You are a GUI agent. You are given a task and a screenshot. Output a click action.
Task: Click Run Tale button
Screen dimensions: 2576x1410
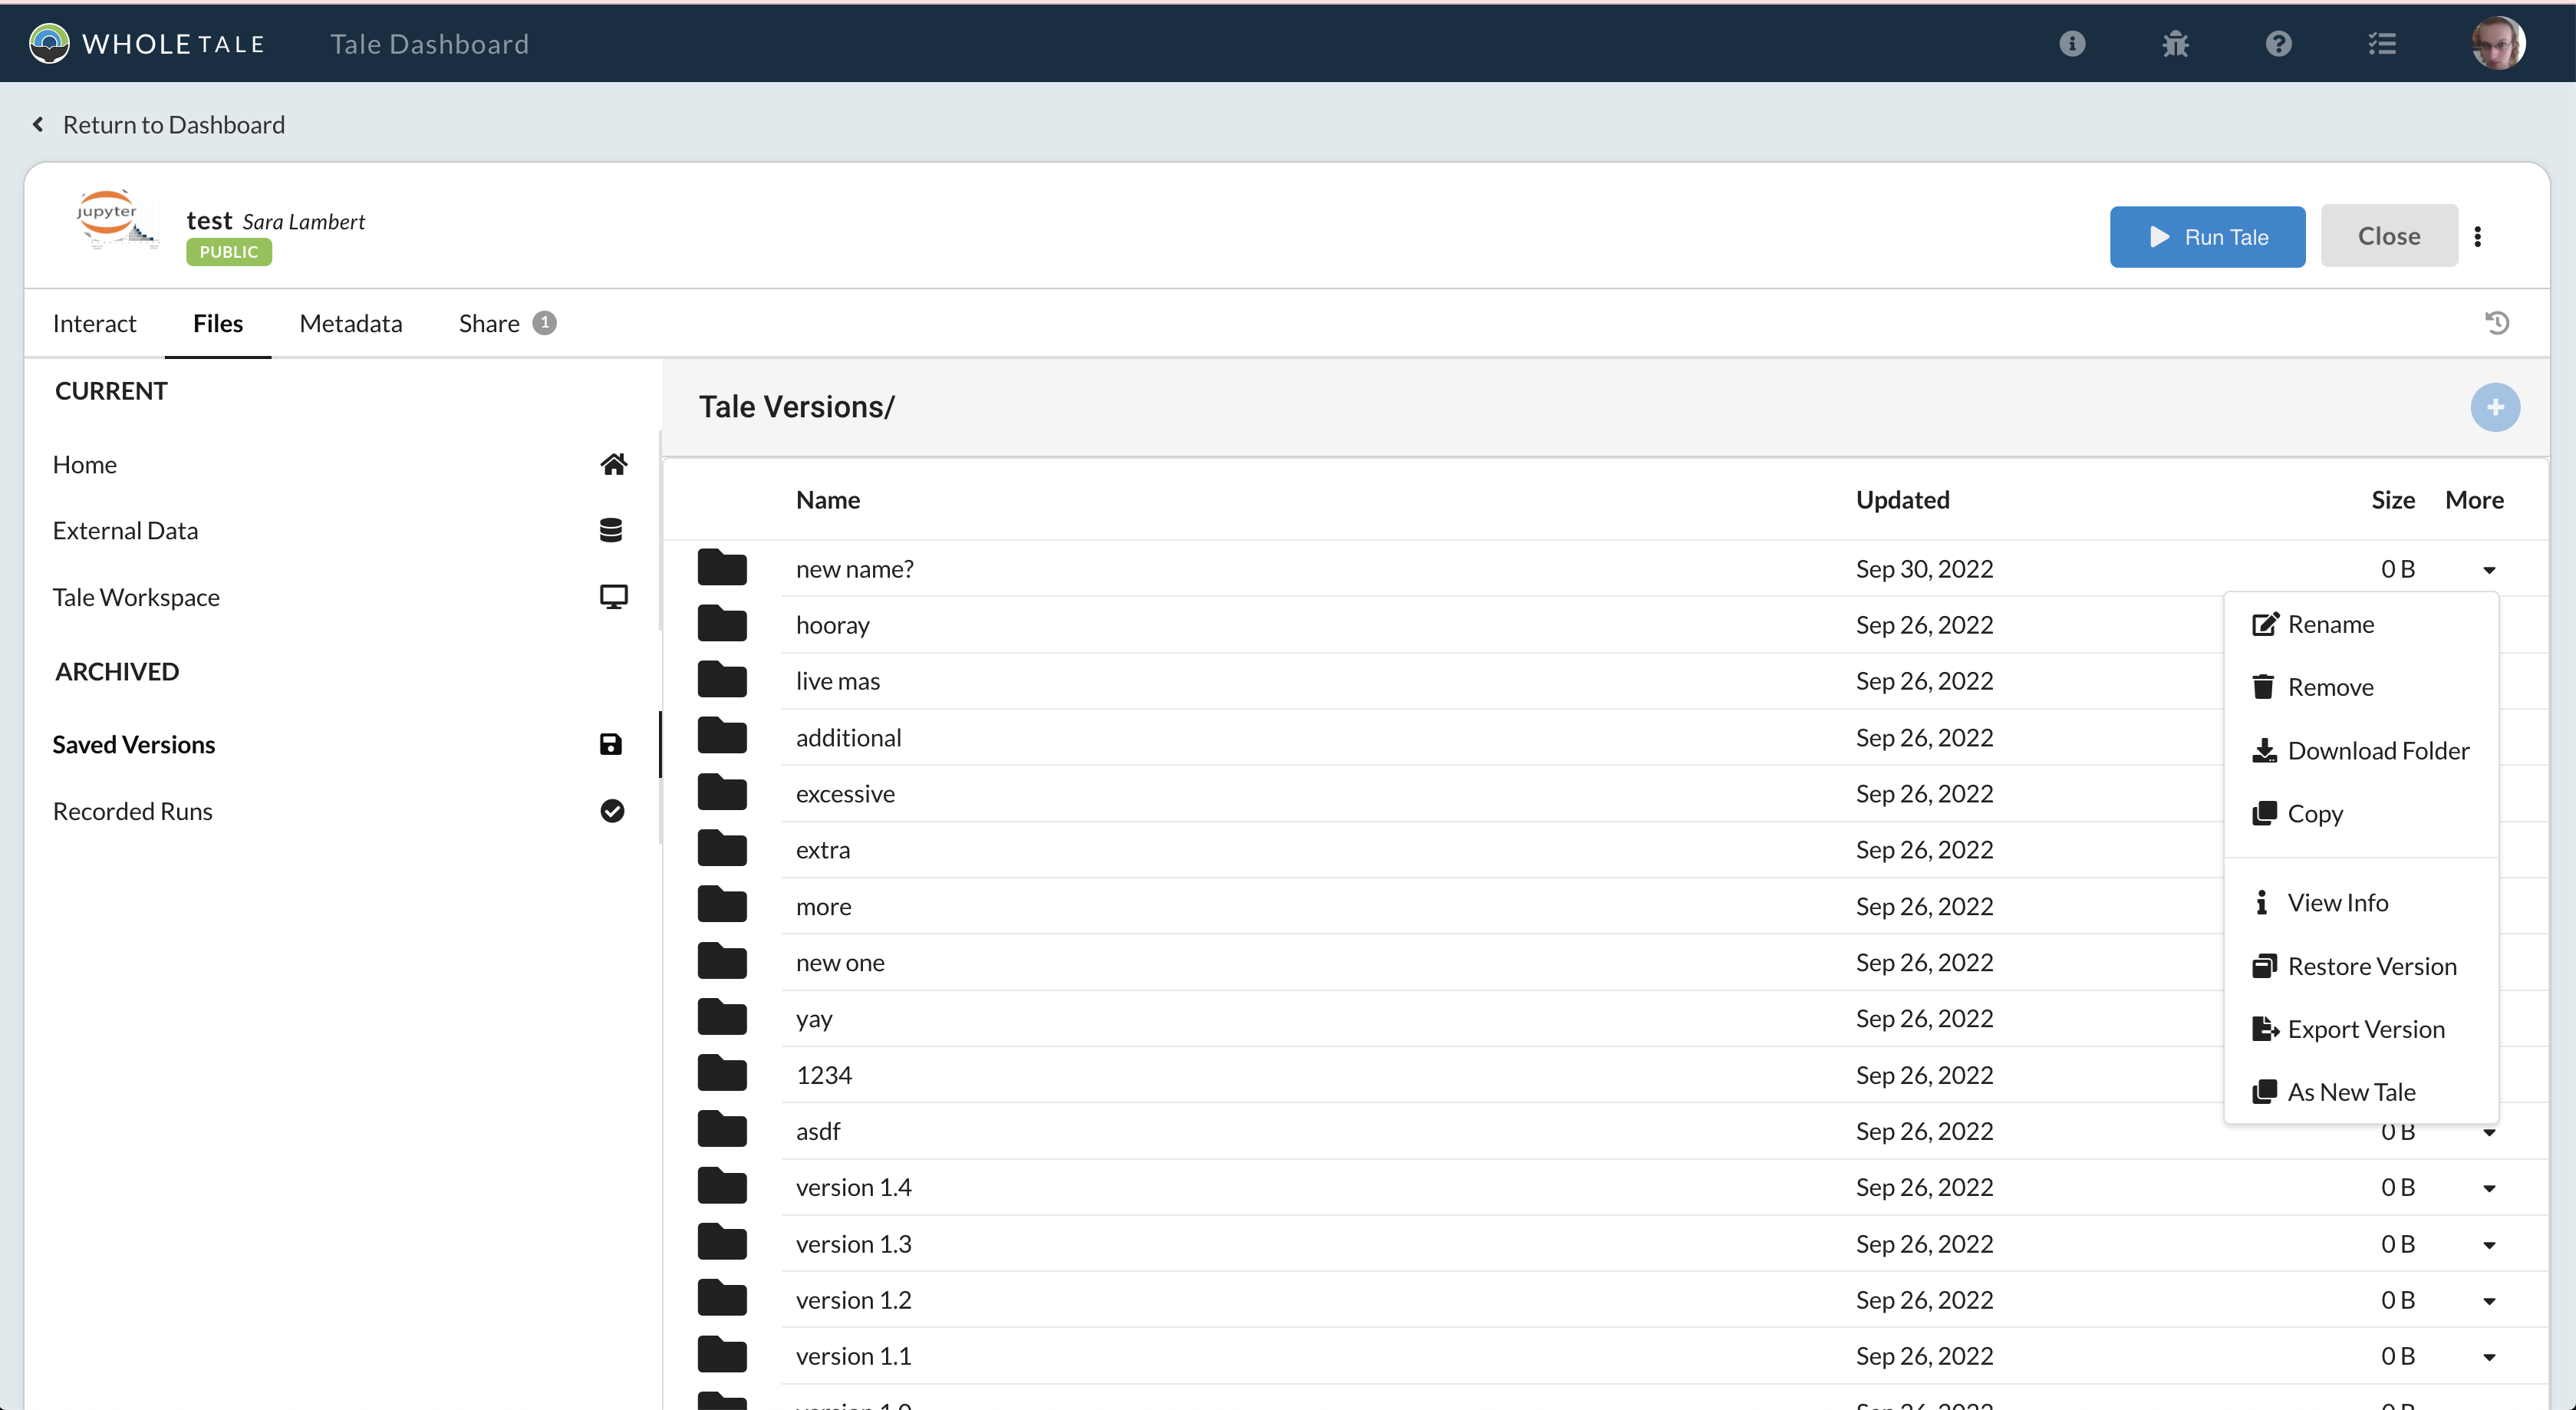(x=2207, y=236)
